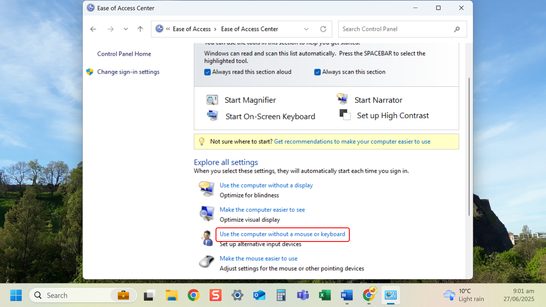Click the lightbulb recommendation icon
The width and height of the screenshot is (546, 307).
point(202,142)
